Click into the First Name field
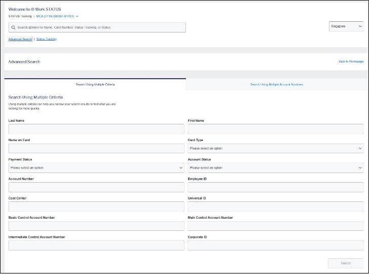 click(275, 129)
